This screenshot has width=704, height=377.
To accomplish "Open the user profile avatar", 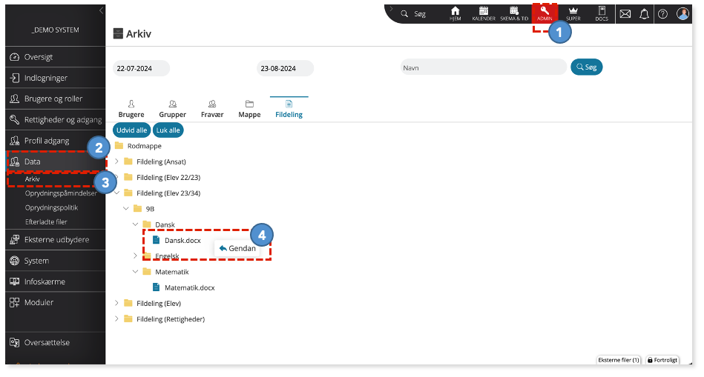I will (682, 13).
